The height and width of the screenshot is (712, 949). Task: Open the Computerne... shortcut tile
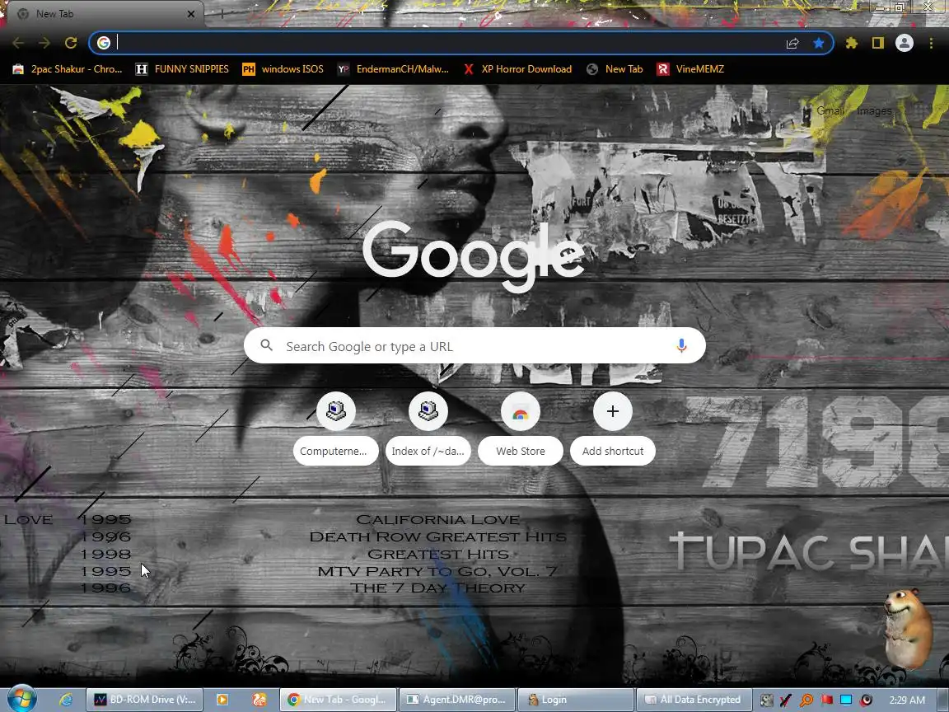pyautogui.click(x=336, y=429)
